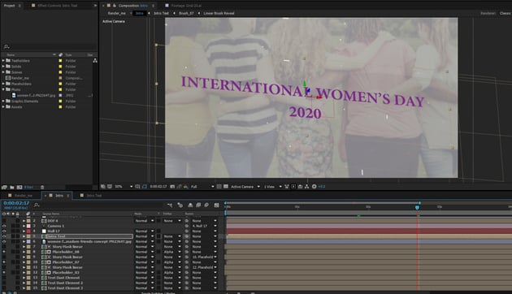Expand the Graphic Elements folder
This screenshot has height=294, width=512.
3,102
